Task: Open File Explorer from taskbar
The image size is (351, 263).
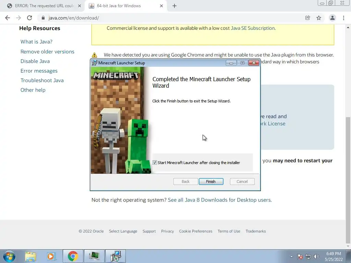Action: (31, 256)
